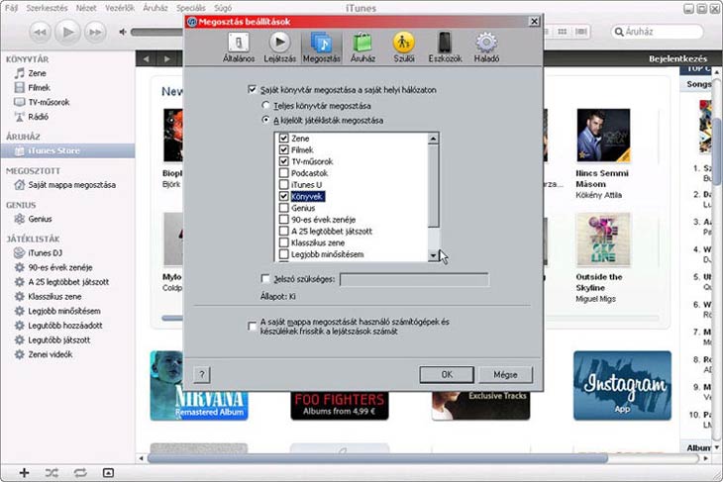Image resolution: width=723 pixels, height=482 pixels.
Task: Open the Eszközök preferences icon
Action: 445,46
